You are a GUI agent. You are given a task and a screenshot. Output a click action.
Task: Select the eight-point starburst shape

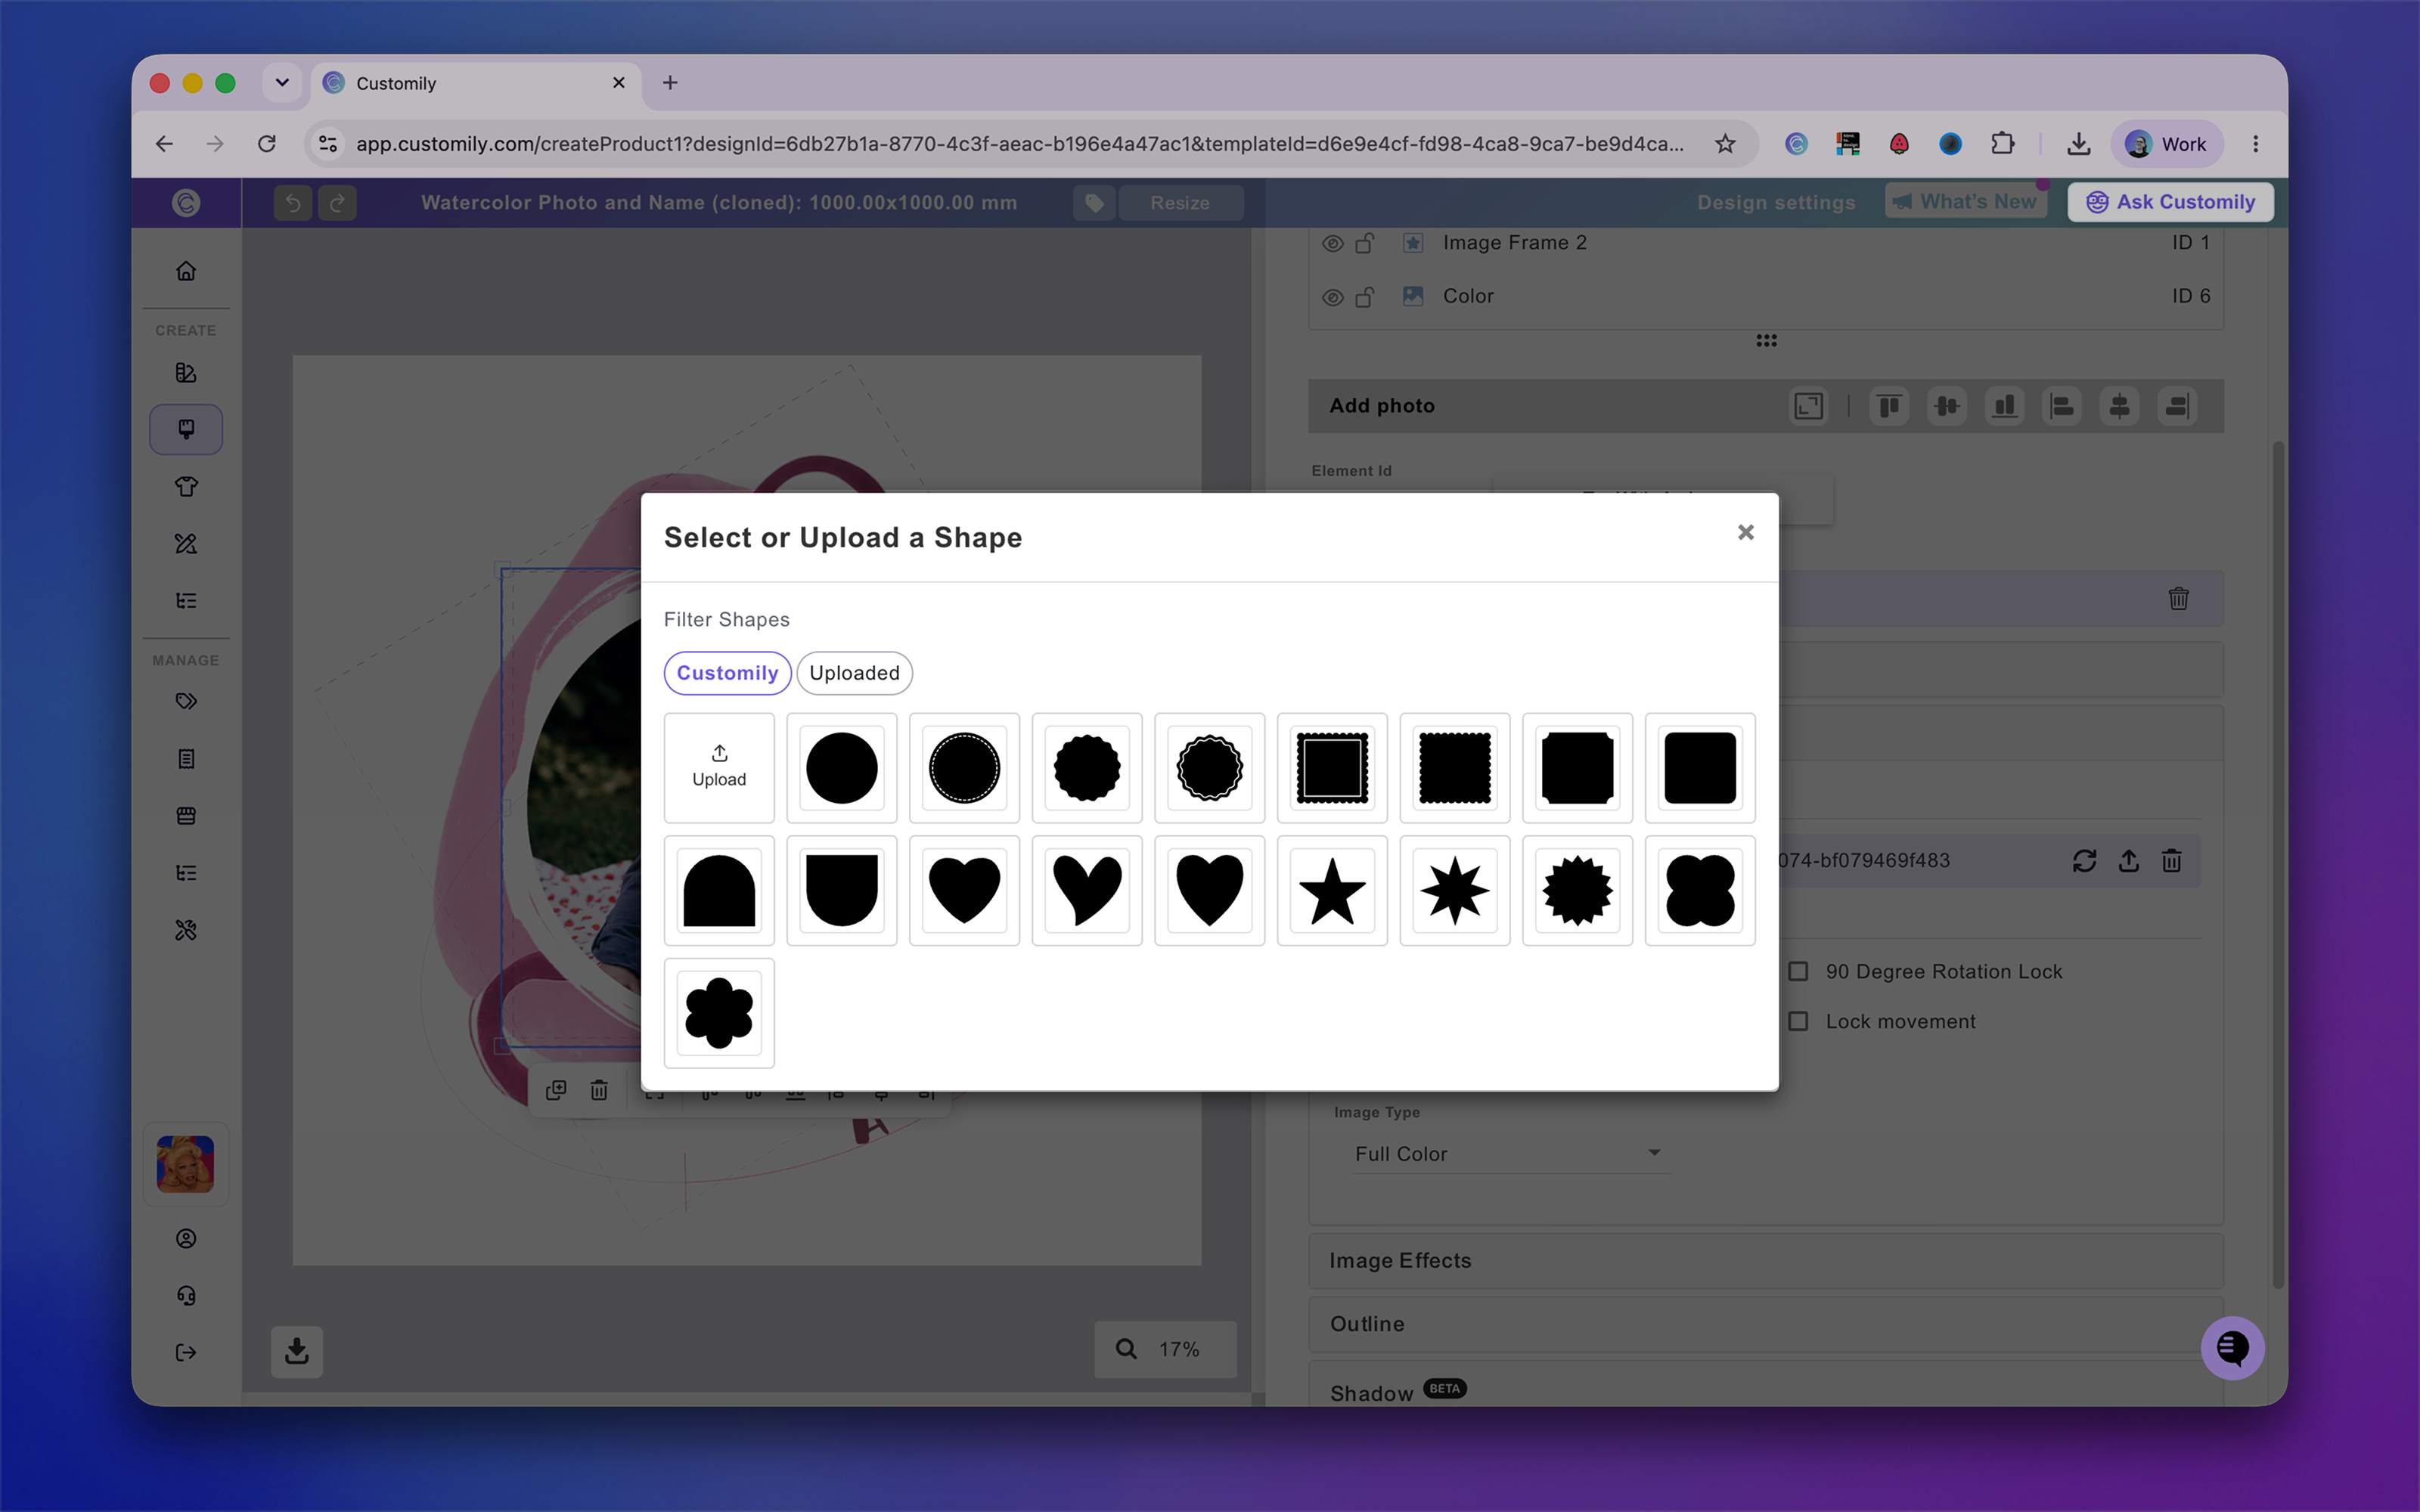coord(1455,890)
